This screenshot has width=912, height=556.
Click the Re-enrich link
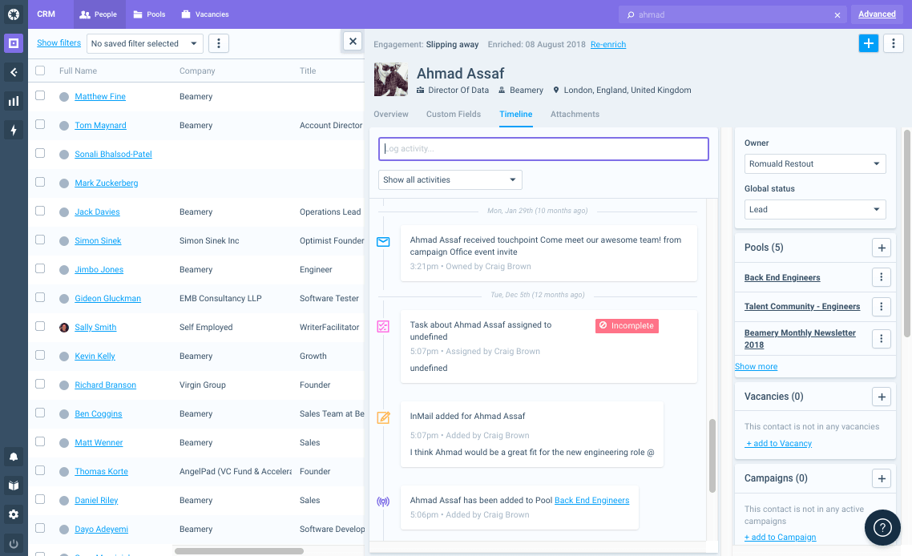pyautogui.click(x=608, y=44)
